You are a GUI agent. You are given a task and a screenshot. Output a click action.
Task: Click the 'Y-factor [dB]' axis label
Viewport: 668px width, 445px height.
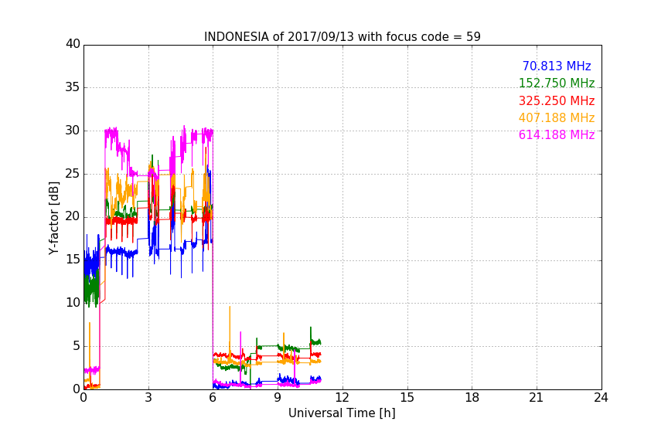(53, 218)
